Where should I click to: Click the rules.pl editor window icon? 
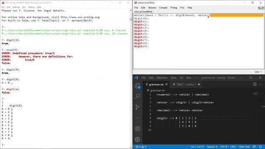[x=135, y=3]
